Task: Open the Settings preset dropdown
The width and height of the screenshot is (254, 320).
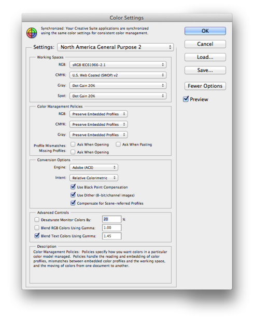Action: click(x=115, y=47)
